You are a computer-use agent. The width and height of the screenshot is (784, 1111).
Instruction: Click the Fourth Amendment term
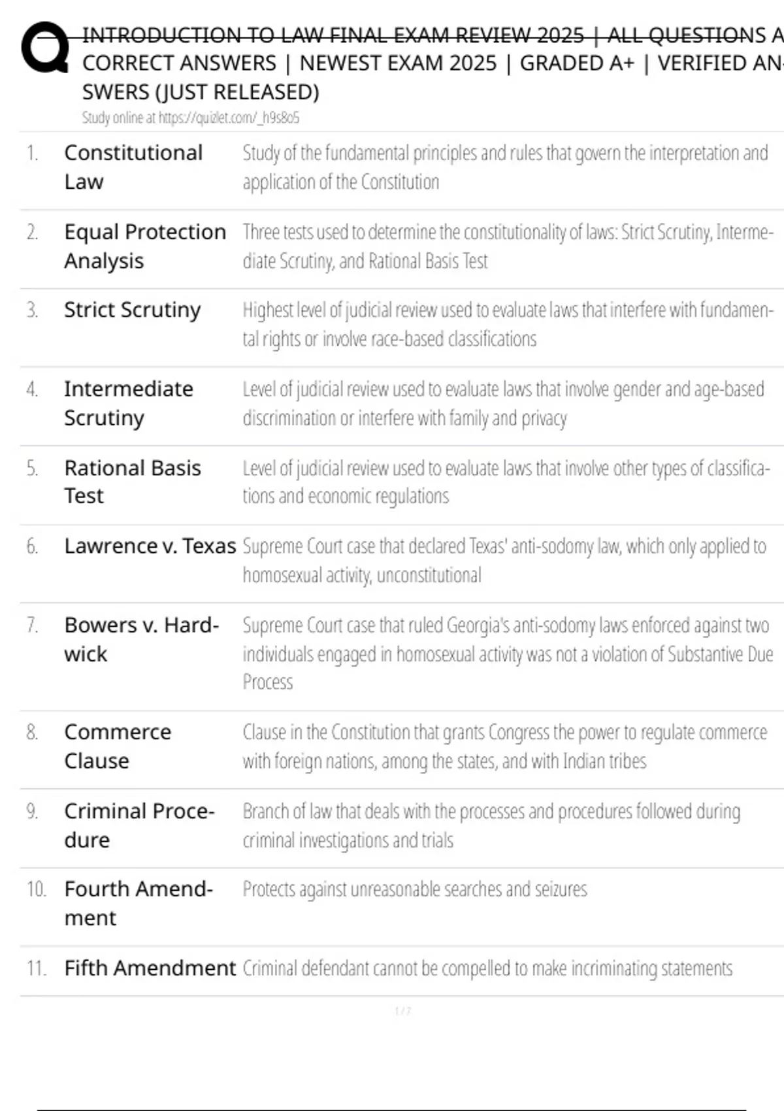point(139,903)
